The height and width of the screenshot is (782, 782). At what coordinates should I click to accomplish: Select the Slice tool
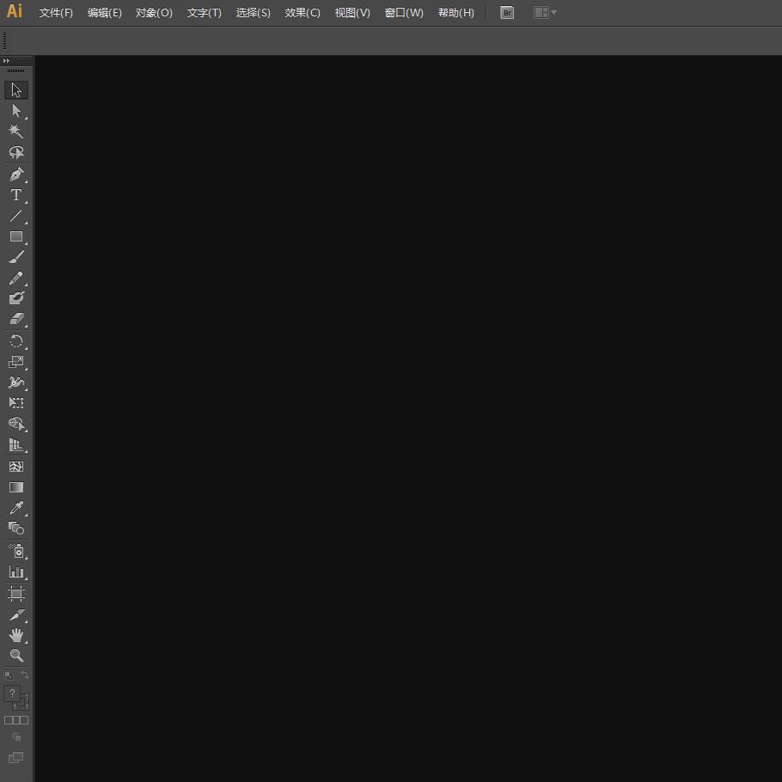(16, 614)
